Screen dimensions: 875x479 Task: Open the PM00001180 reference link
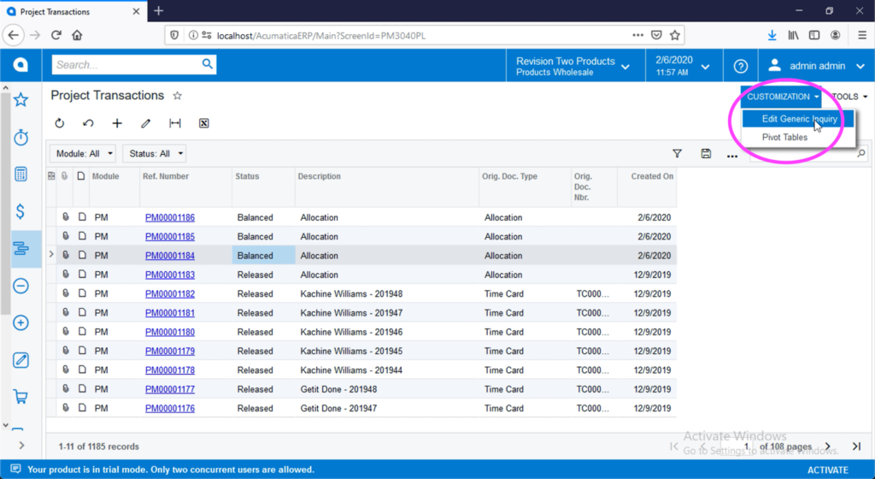coord(170,332)
